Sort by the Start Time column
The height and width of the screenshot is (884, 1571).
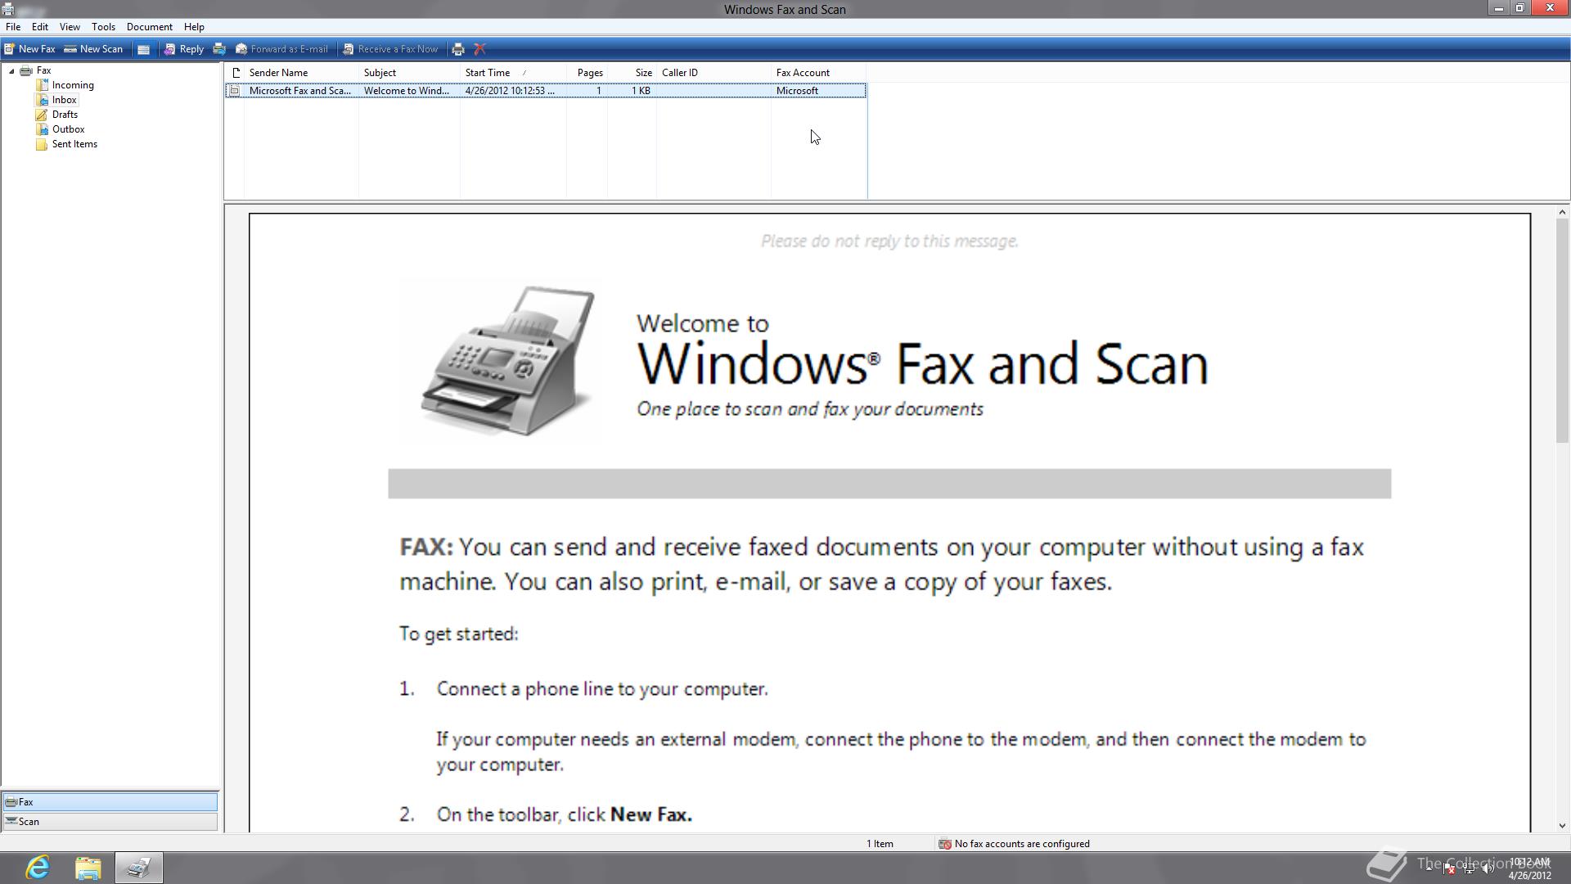[513, 73]
